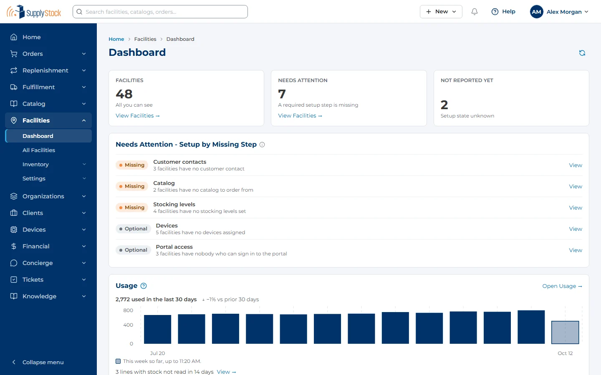Open the New dropdown button
The width and height of the screenshot is (601, 375).
coord(441,12)
